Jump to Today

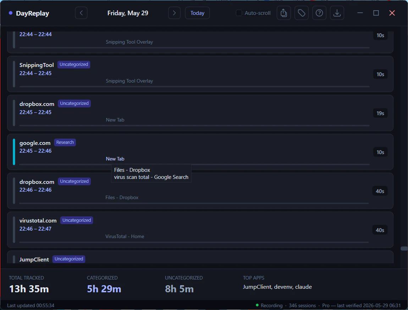(197, 13)
